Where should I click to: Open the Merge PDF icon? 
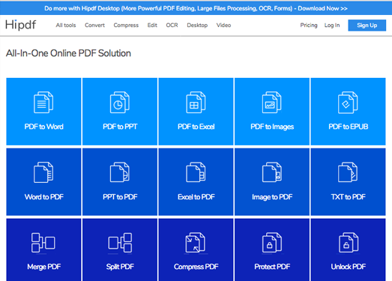(43, 243)
